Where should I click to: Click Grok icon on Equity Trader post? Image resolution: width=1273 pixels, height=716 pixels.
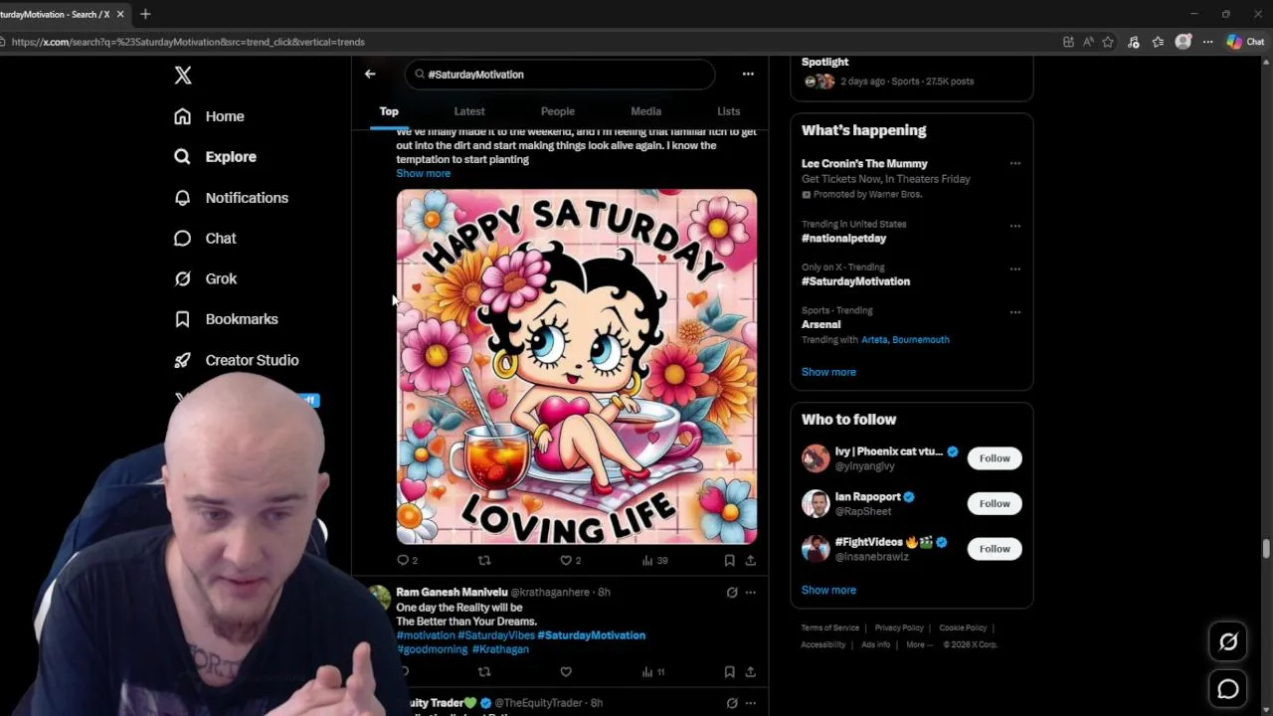click(732, 703)
